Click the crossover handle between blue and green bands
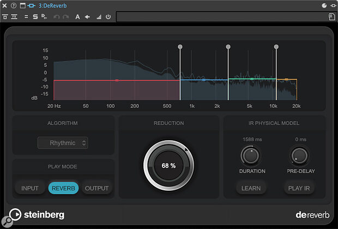Image resolution: width=338 pixels, height=229 pixels. tap(228, 47)
